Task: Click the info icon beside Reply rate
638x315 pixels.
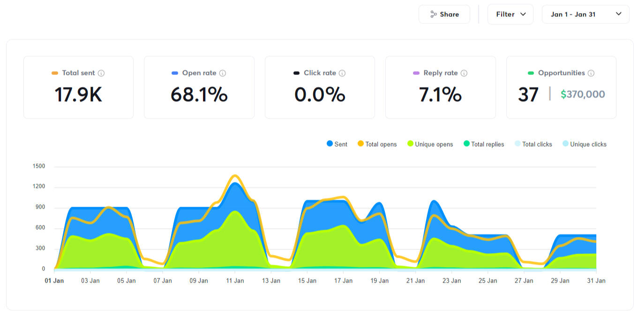Action: pos(464,73)
